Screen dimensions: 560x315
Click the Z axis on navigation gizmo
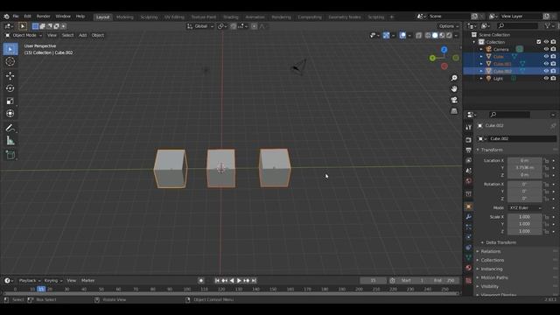(444, 50)
